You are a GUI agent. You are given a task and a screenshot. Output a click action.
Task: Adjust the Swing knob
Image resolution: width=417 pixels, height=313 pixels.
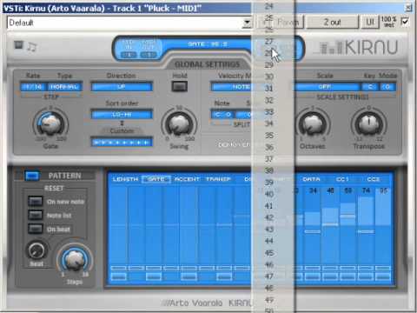tap(179, 123)
